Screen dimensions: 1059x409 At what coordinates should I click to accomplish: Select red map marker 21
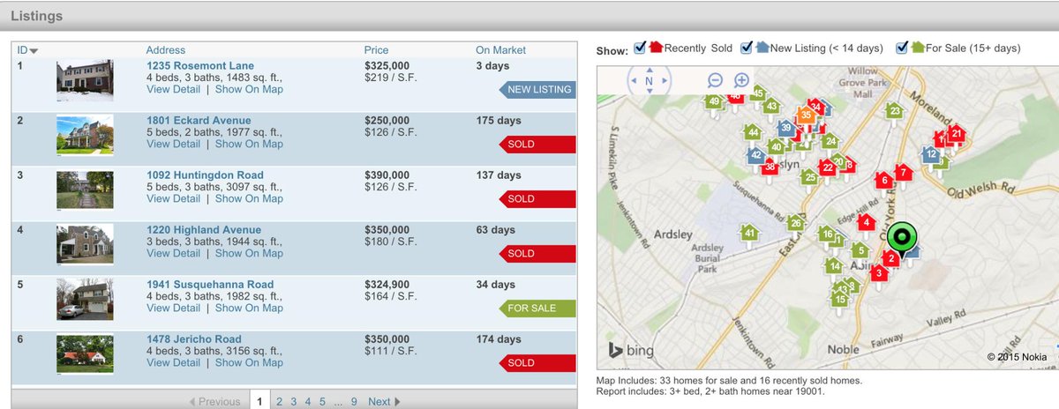[957, 134]
